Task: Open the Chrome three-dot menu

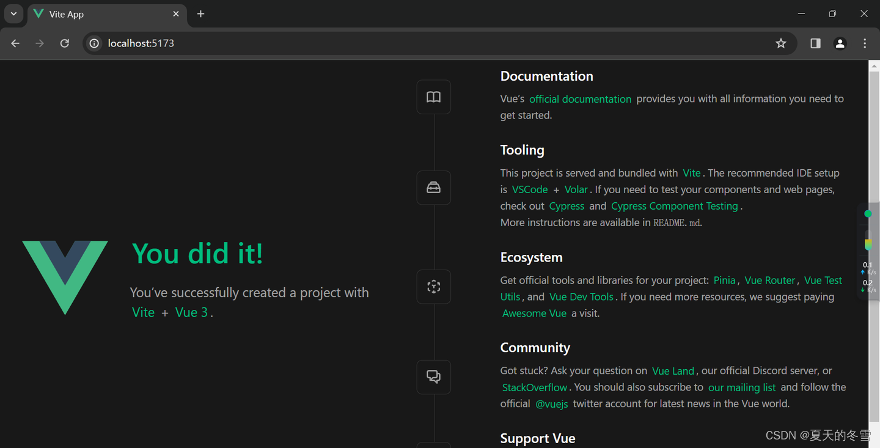Action: click(x=865, y=43)
